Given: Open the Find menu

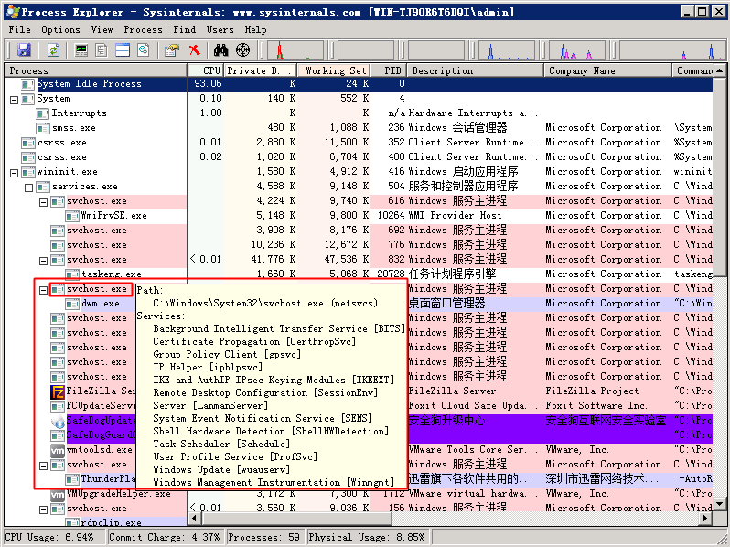Looking at the screenshot, I should [185, 29].
